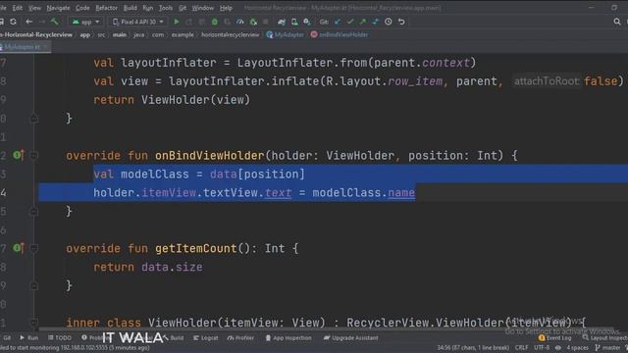Click the onBindViewHolder breadcrumb
The image size is (628, 353).
(340, 35)
